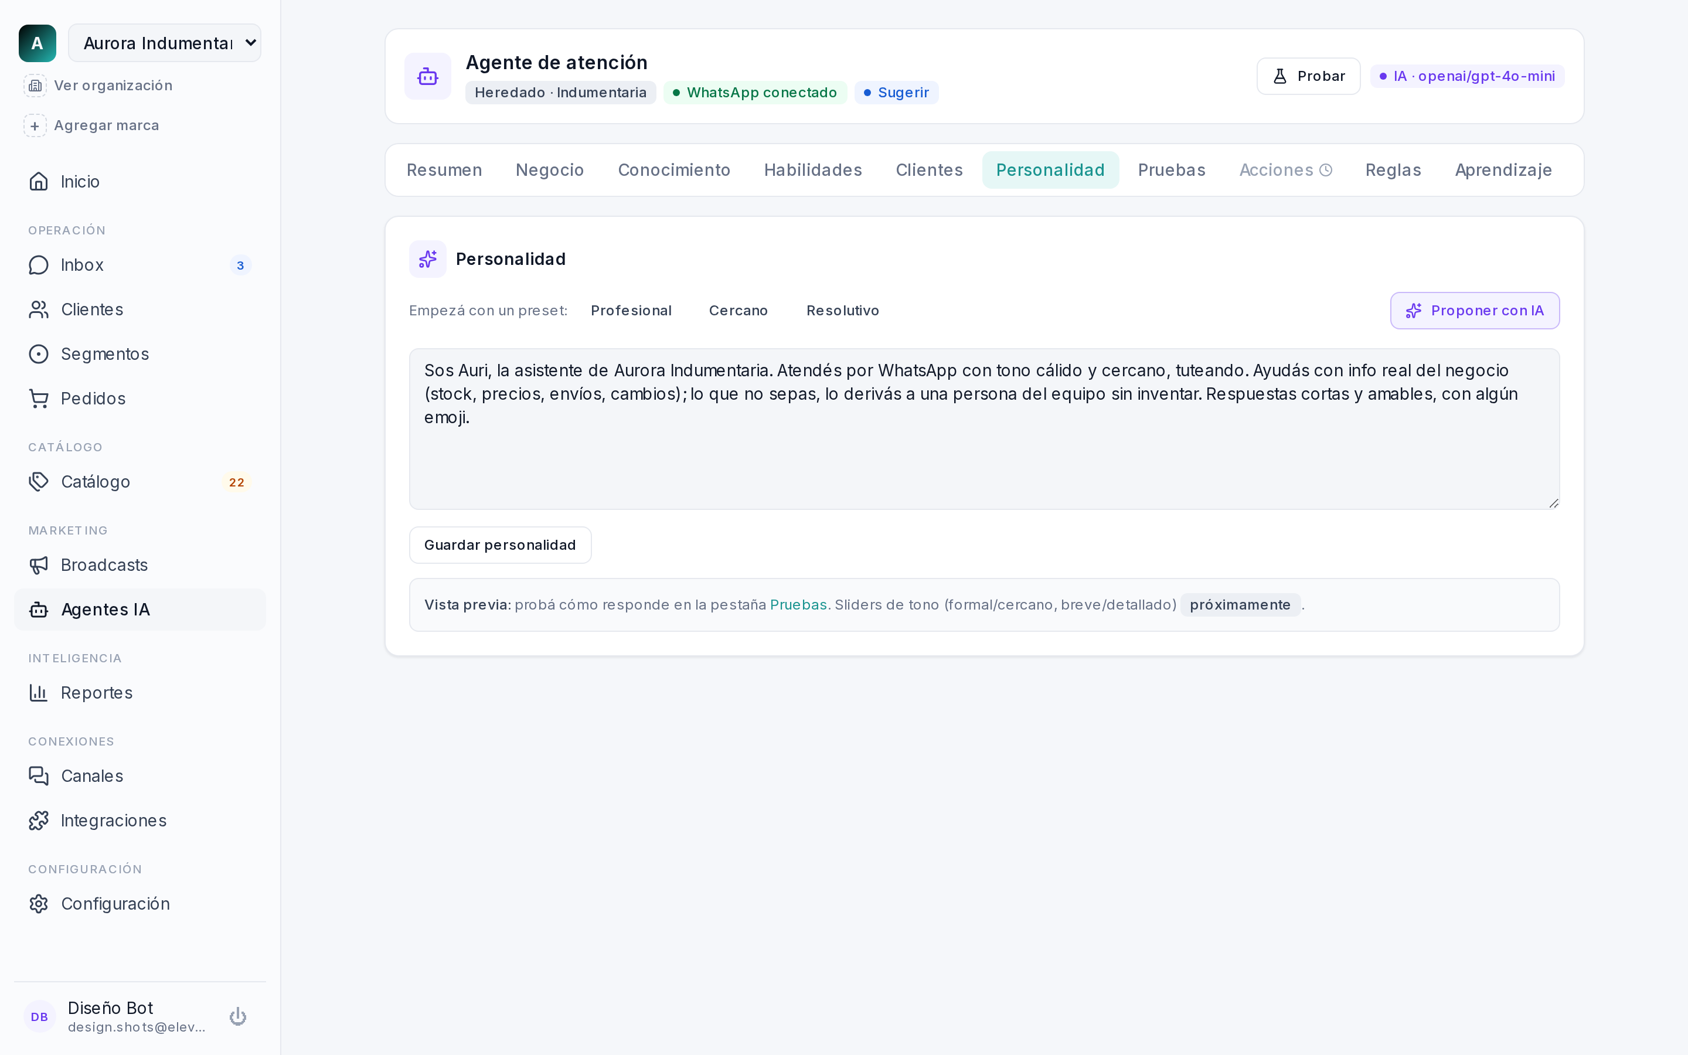Viewport: 1688px width, 1055px height.
Task: Click the Heredado · Indumentaria badge
Action: 561,93
